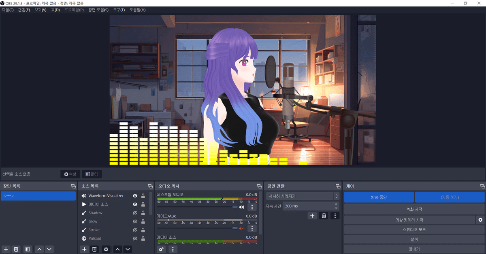Move source up with arrow

click(117, 249)
